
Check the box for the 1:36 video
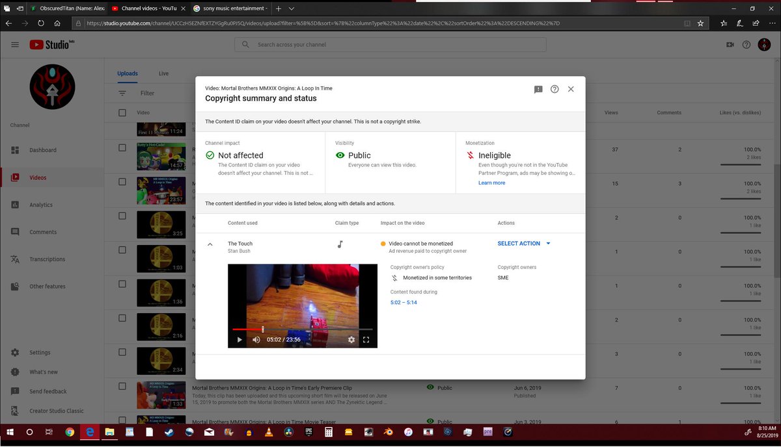tap(122, 284)
